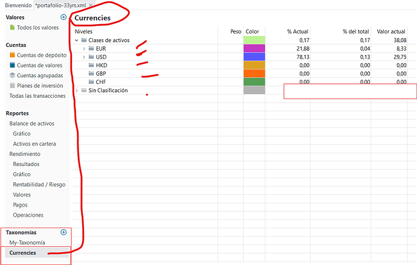The image size is (417, 265).
Task: Collapse the Clases de activos node
Action: (x=76, y=40)
